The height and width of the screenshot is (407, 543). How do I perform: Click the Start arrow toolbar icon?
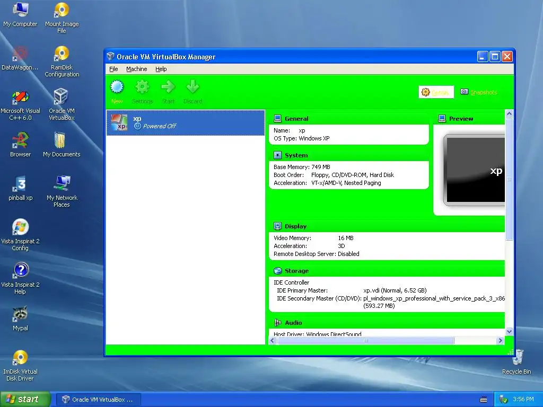168,87
